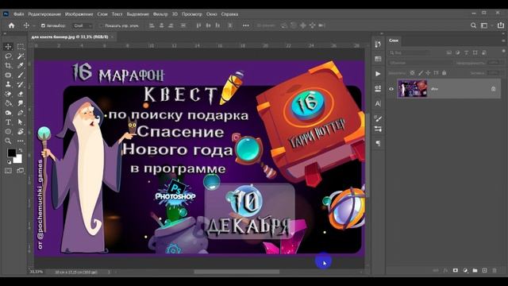The width and height of the screenshot is (508, 286).
Task: Click the add layer mask button
Action: pos(455,270)
